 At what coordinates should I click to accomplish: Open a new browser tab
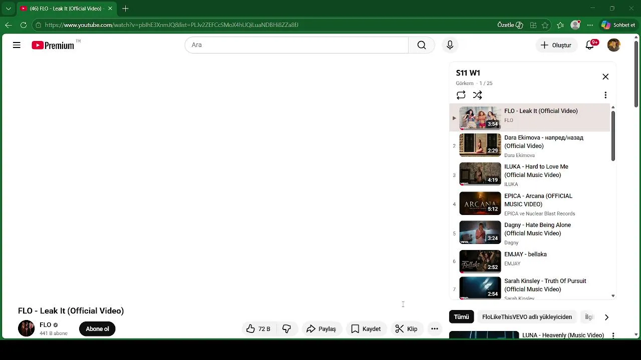[x=125, y=8]
